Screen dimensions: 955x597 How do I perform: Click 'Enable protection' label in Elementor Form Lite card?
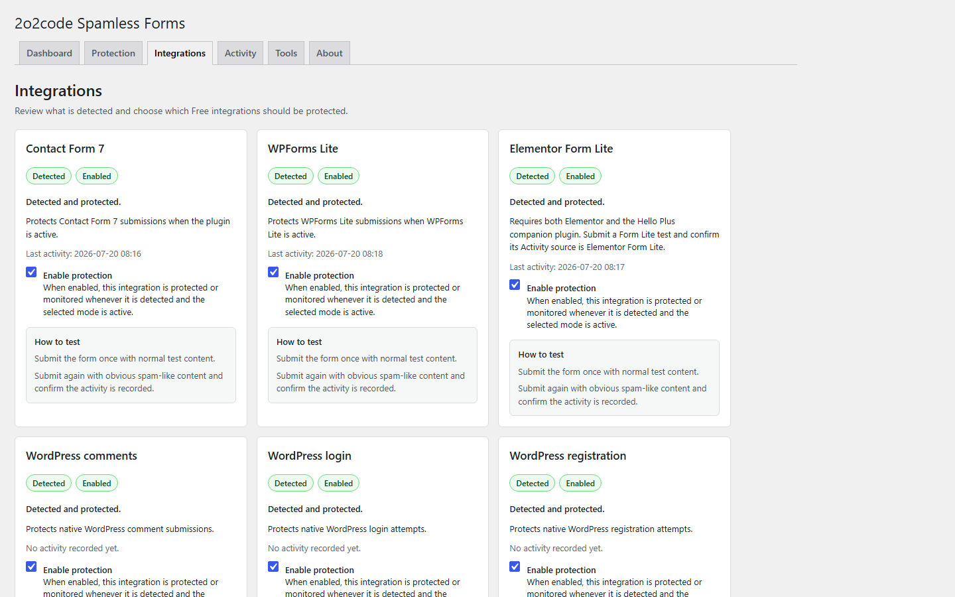click(561, 288)
